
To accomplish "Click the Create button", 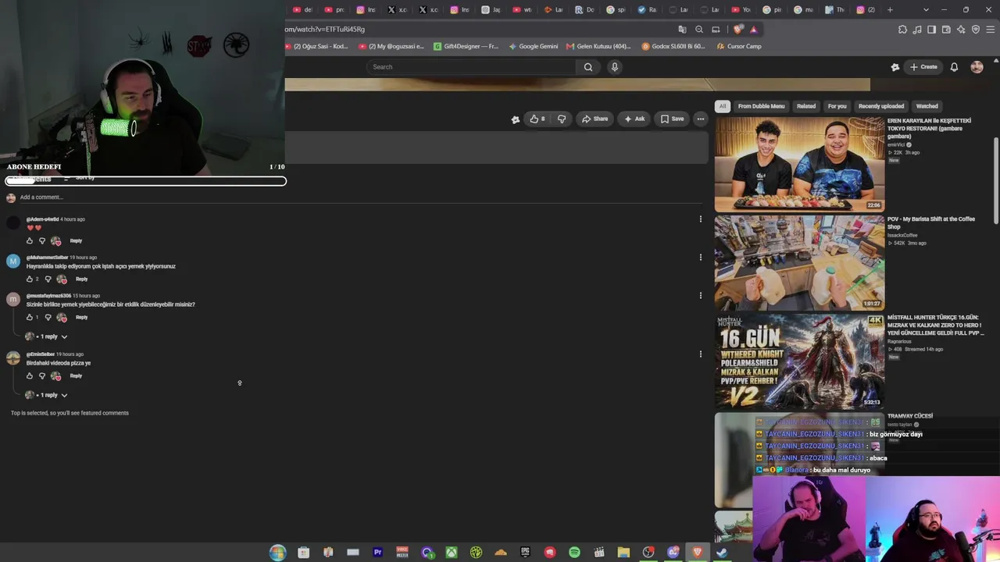I will [923, 67].
